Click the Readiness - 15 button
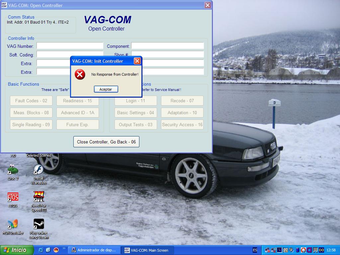This screenshot has height=255, width=340. tap(78, 101)
